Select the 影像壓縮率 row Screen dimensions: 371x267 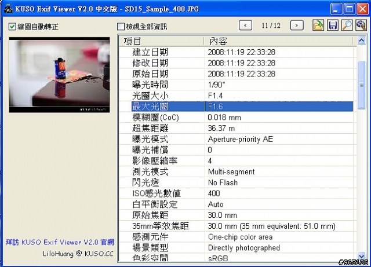tap(237, 161)
